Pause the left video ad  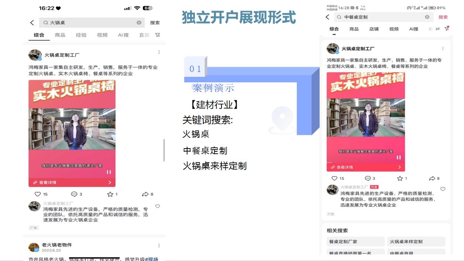click(109, 172)
